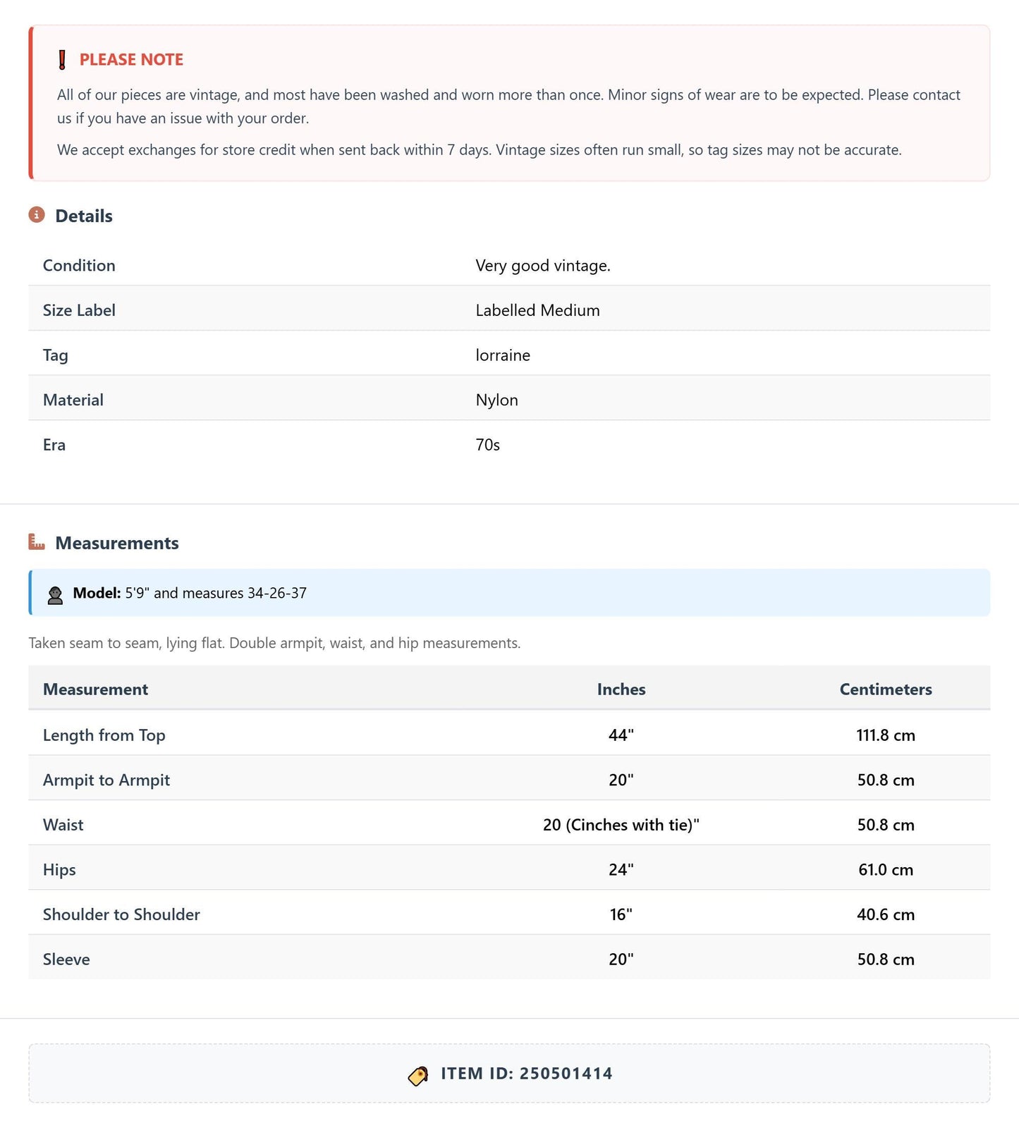This screenshot has width=1019, height=1128.
Task: Click the Measurements ruler icon
Action: coord(37,541)
